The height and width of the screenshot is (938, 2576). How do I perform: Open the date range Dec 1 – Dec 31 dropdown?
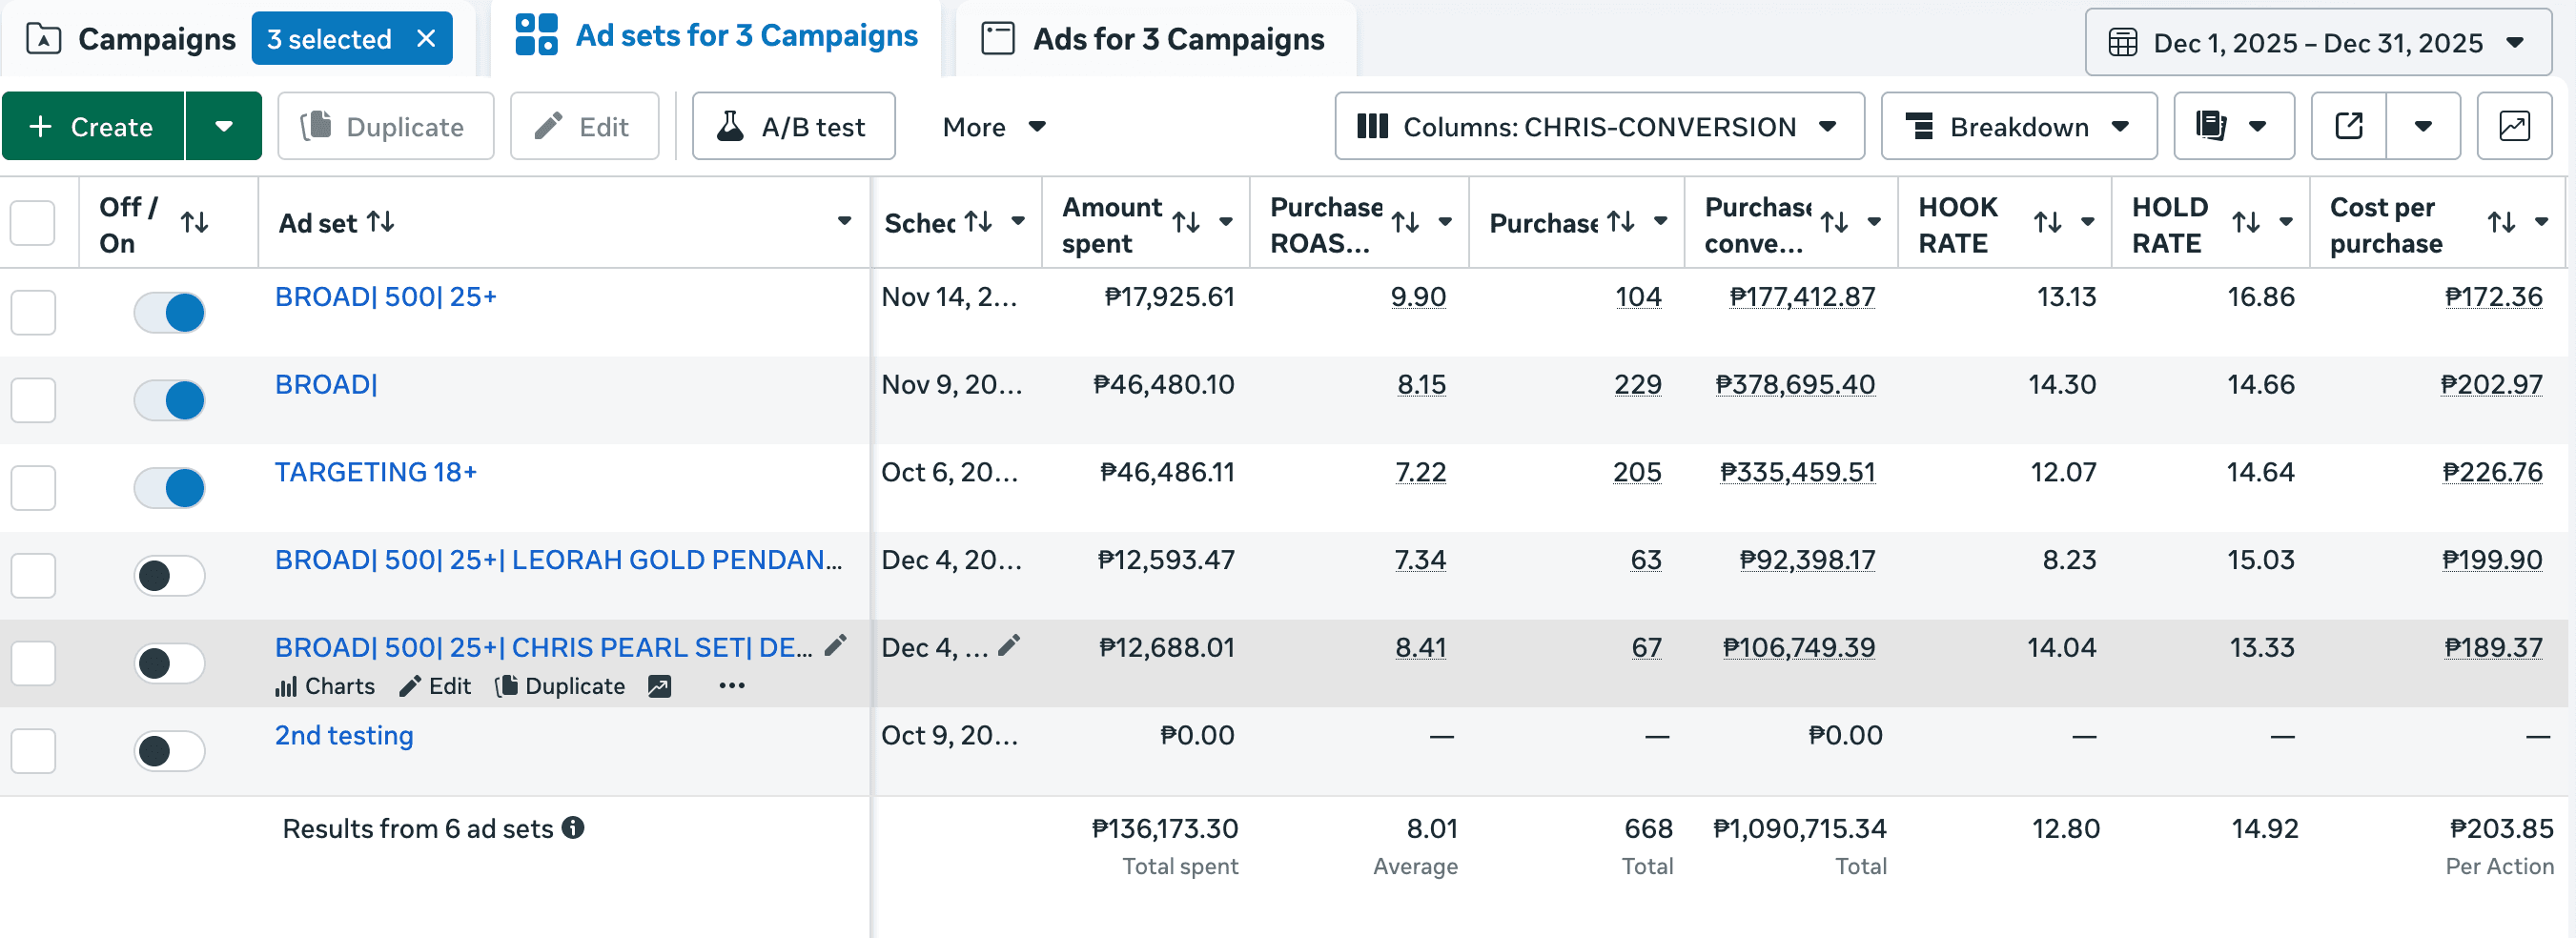coord(2318,43)
